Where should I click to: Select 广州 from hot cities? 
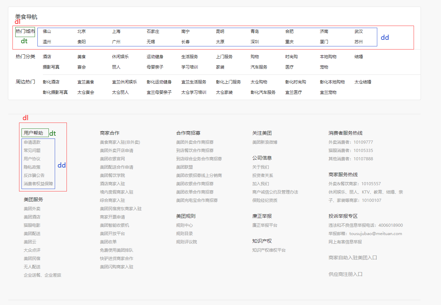pyautogui.click(x=116, y=42)
